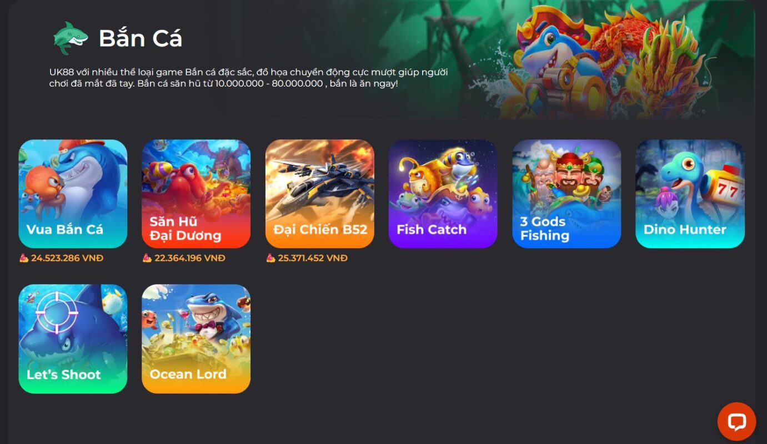Image resolution: width=767 pixels, height=444 pixels.
Task: Click the crosshair target on Let's Shoot
Action: point(57,312)
